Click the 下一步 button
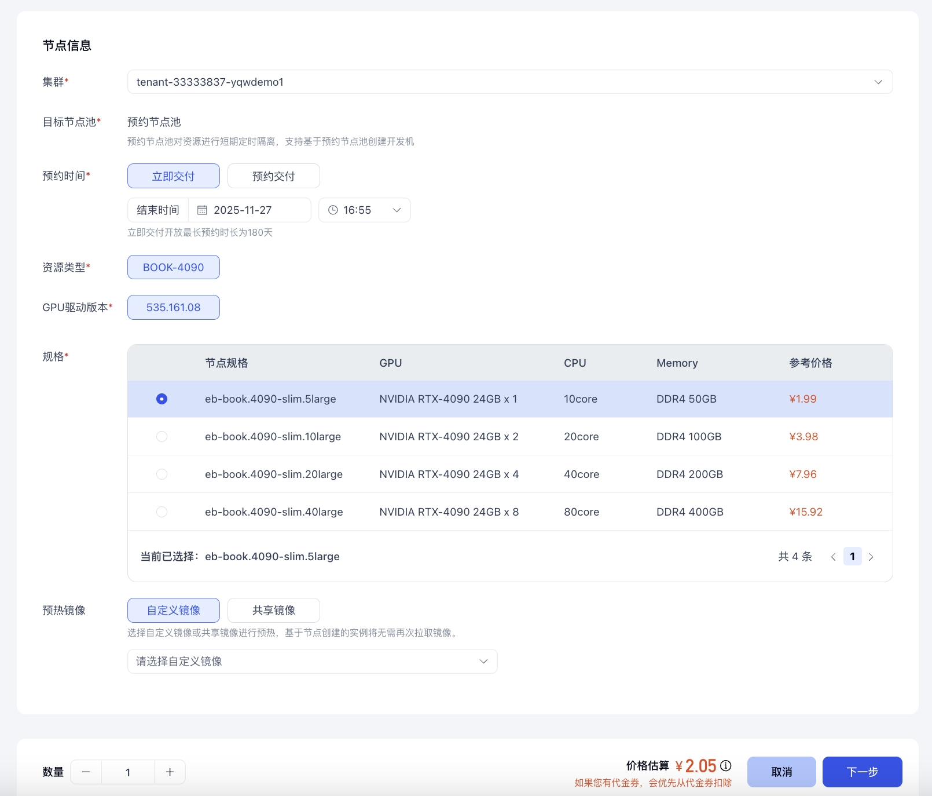 coord(862,772)
